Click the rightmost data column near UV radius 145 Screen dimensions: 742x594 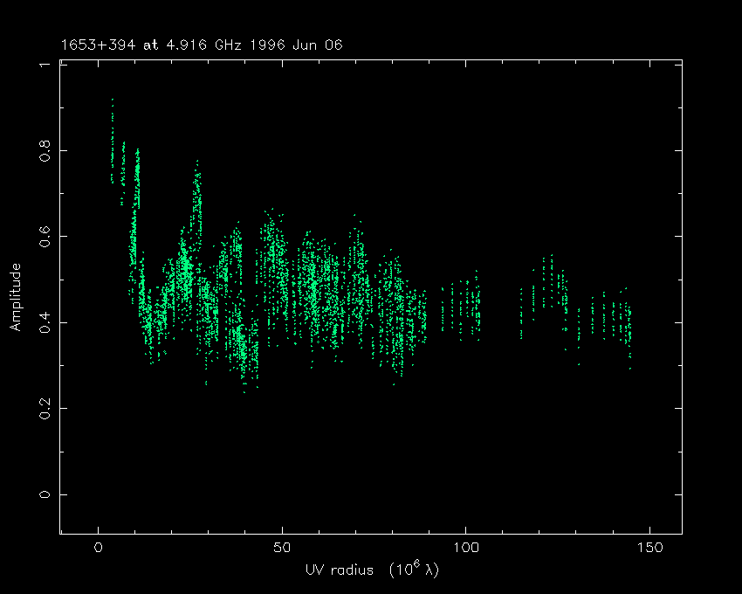click(x=629, y=328)
